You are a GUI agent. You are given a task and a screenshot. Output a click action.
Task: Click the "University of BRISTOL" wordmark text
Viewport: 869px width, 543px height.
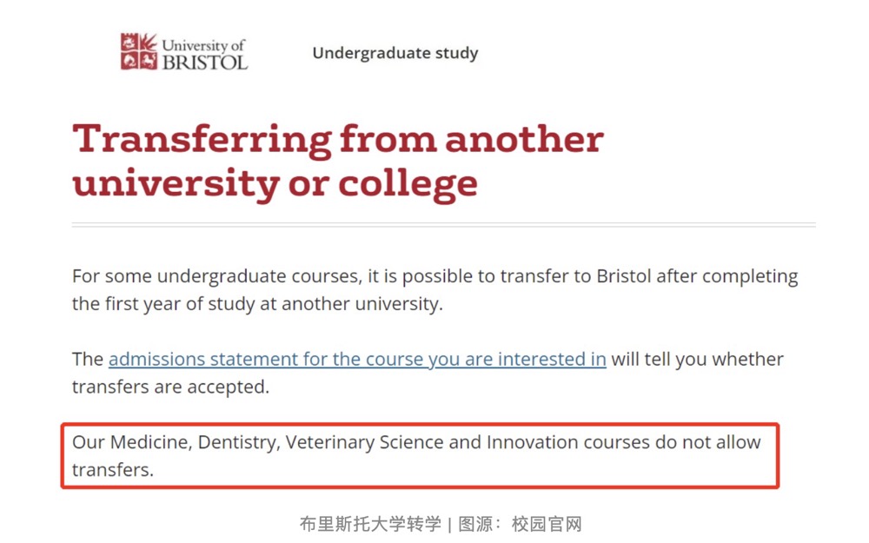tap(204, 54)
